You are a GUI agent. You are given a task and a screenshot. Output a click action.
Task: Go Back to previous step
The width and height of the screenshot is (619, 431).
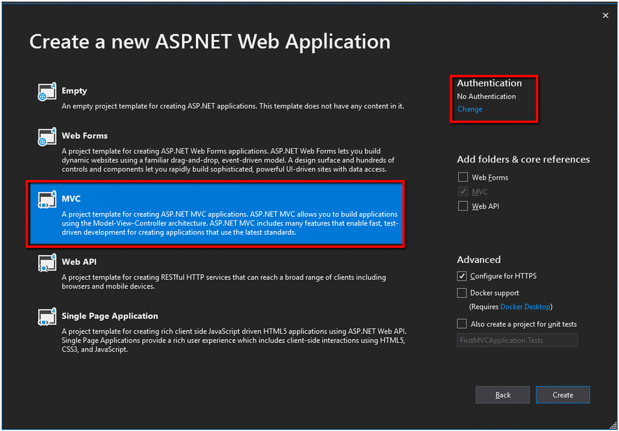502,395
